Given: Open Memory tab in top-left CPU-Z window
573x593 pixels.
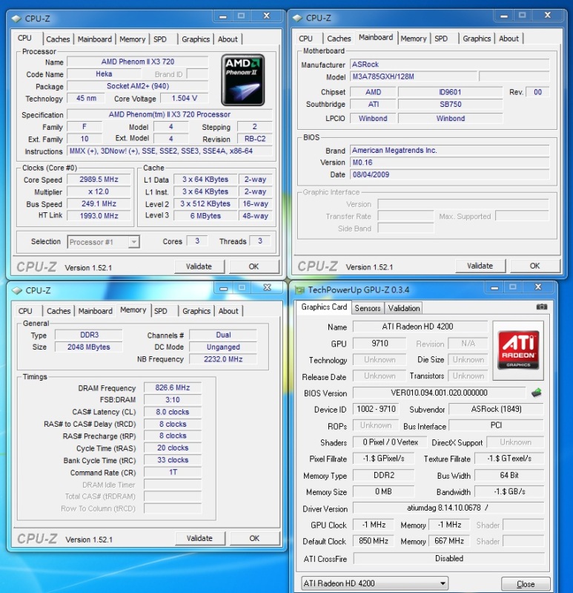Looking at the screenshot, I should coord(132,39).
